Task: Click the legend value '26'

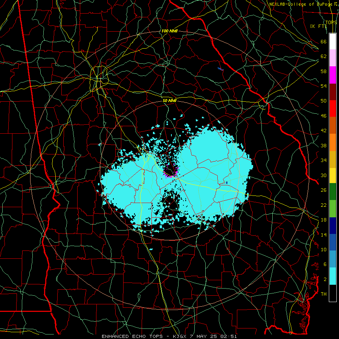Action: coord(324,190)
